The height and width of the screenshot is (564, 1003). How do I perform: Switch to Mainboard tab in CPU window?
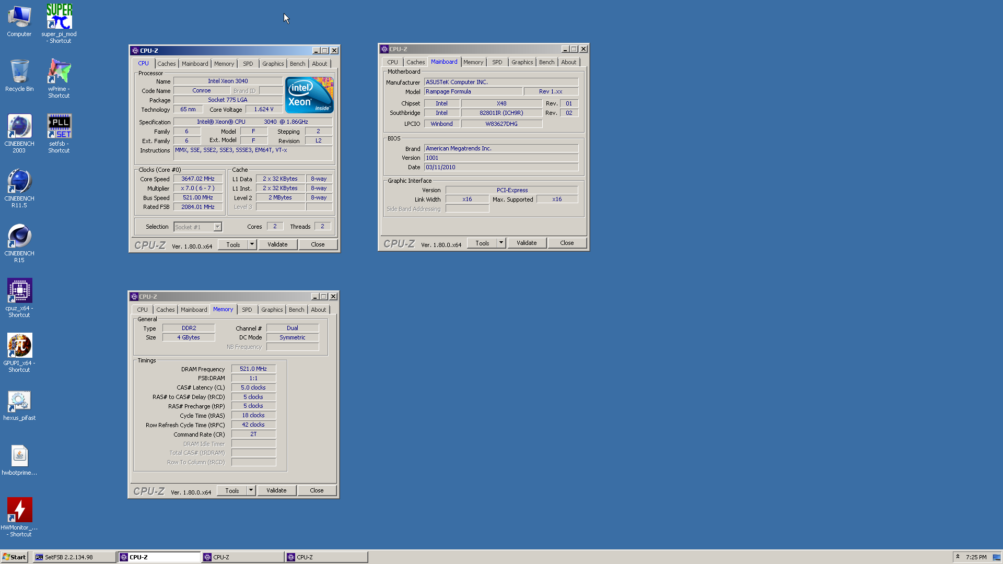[195, 64]
